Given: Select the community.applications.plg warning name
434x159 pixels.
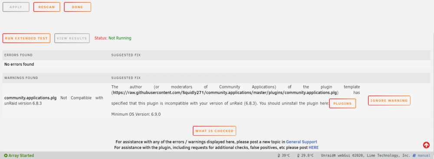Looking at the screenshot, I should [30, 98].
